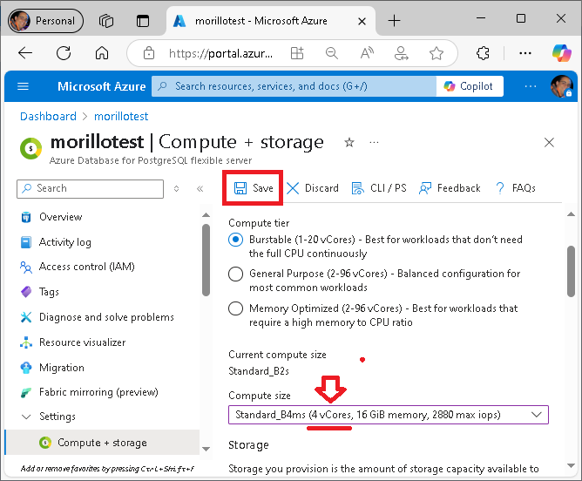This screenshot has height=481, width=582.
Task: Open the Compute size dropdown
Action: [x=389, y=415]
